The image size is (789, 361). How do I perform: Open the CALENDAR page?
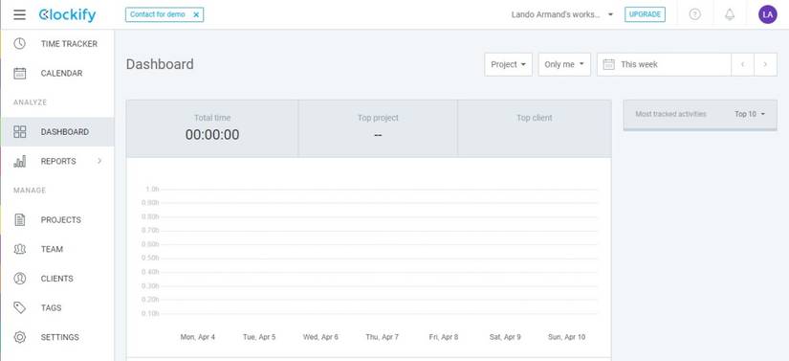pos(61,73)
